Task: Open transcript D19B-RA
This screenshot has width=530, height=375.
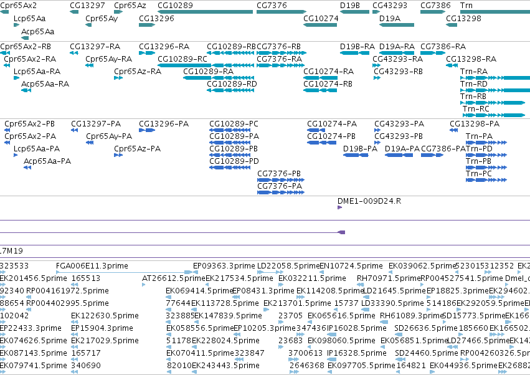Action: [x=357, y=47]
